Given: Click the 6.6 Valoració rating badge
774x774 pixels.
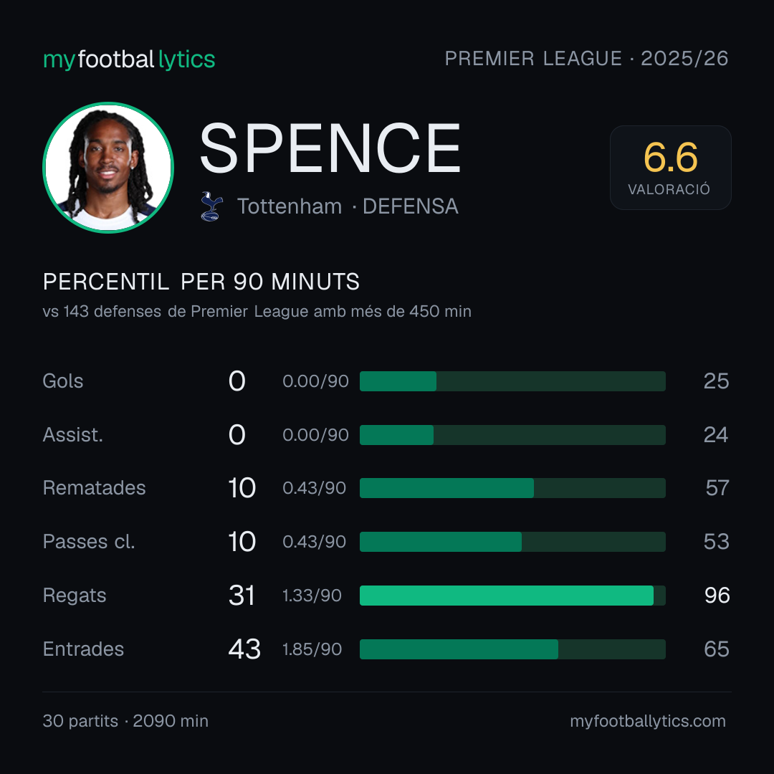Looking at the screenshot, I should click(x=670, y=168).
